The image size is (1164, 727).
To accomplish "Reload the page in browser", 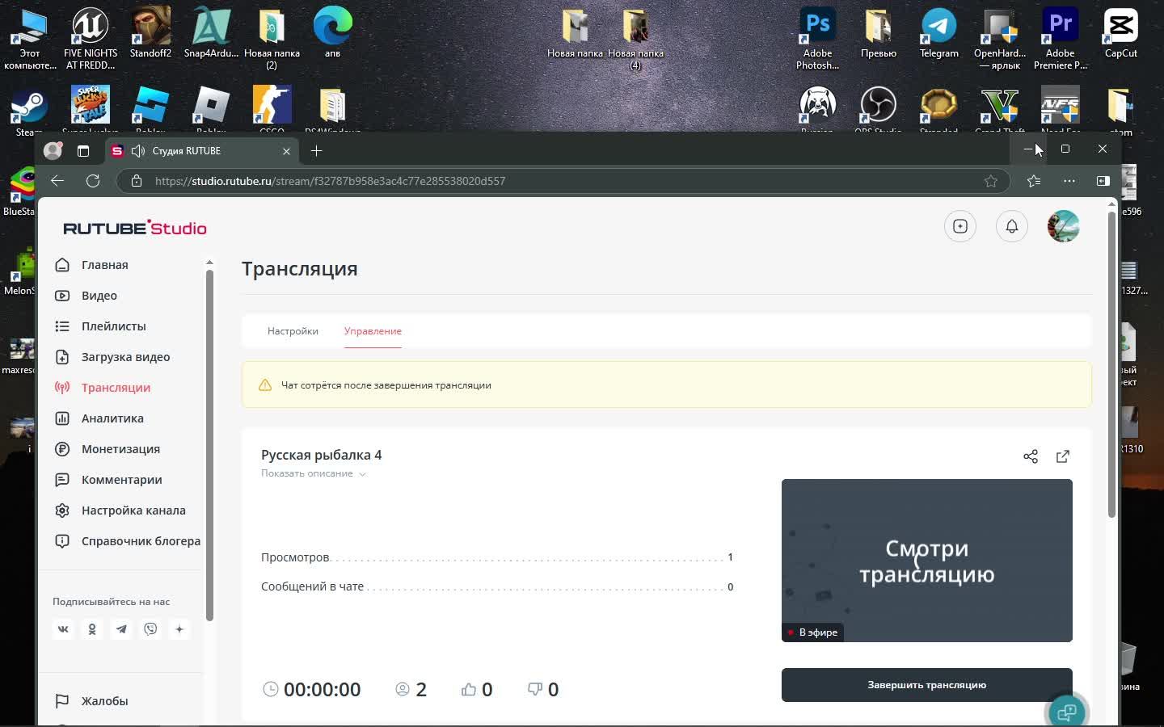I will click(x=93, y=181).
